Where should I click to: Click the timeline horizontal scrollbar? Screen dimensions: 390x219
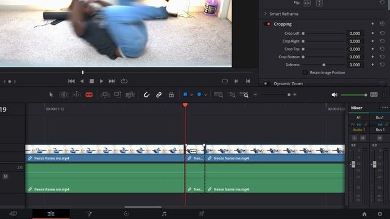[143, 207]
